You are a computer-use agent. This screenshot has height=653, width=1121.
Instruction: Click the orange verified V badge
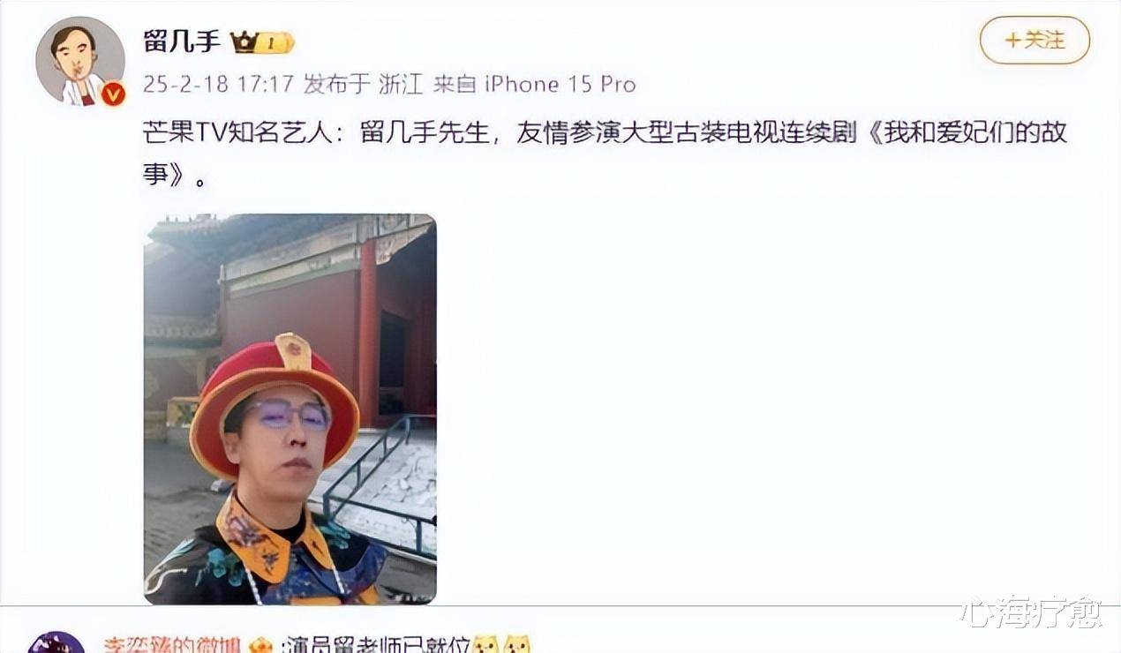(x=113, y=94)
